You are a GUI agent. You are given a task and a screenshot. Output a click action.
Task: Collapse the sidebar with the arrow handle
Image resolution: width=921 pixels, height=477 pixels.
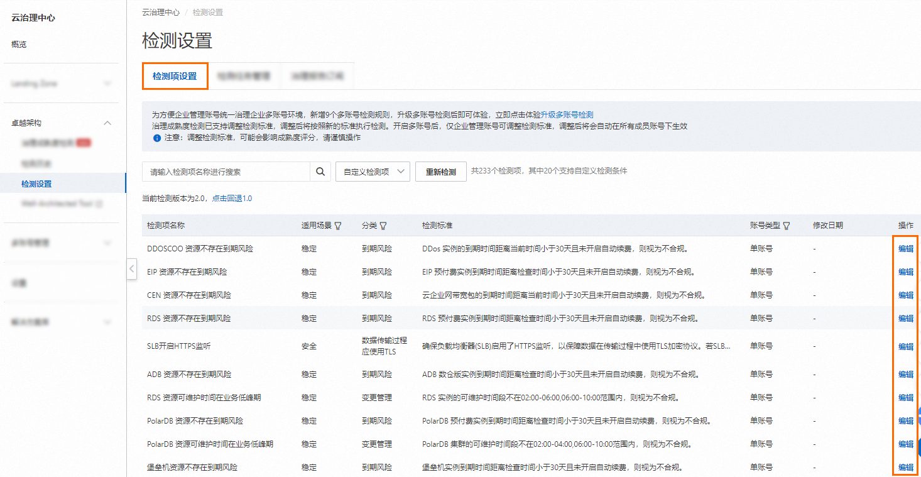131,268
